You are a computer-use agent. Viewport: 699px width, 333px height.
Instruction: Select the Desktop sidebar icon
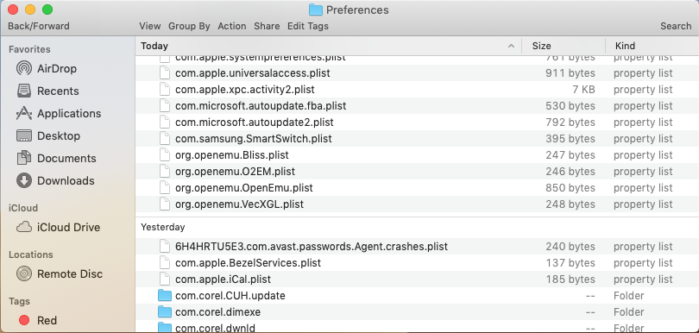click(x=24, y=135)
